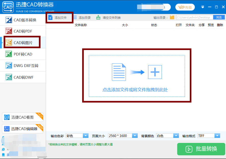Viewport: 226px width, 159px height.
Task: Open the 2560 * 1600 page size box
Action: (x=123, y=136)
